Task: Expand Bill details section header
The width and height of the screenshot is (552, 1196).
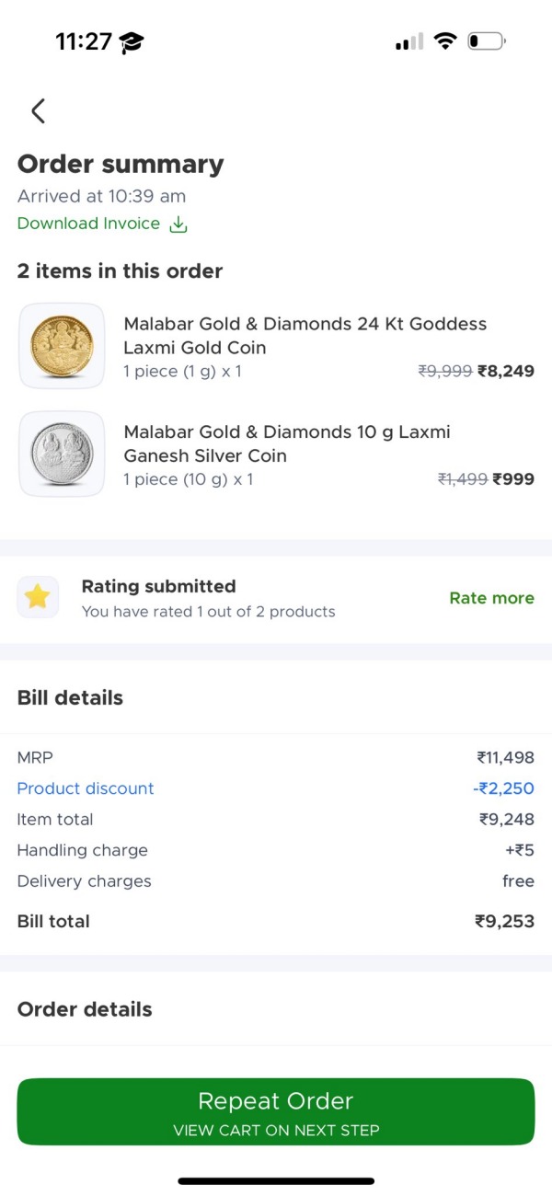Action: pos(70,697)
